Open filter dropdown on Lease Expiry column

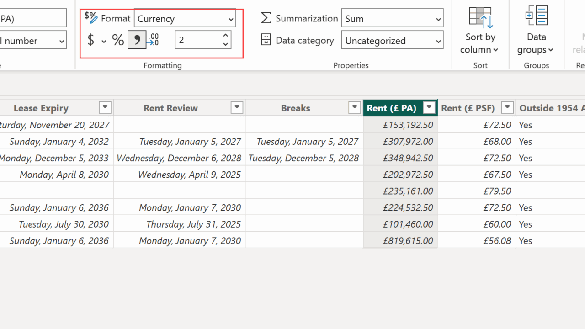point(105,107)
